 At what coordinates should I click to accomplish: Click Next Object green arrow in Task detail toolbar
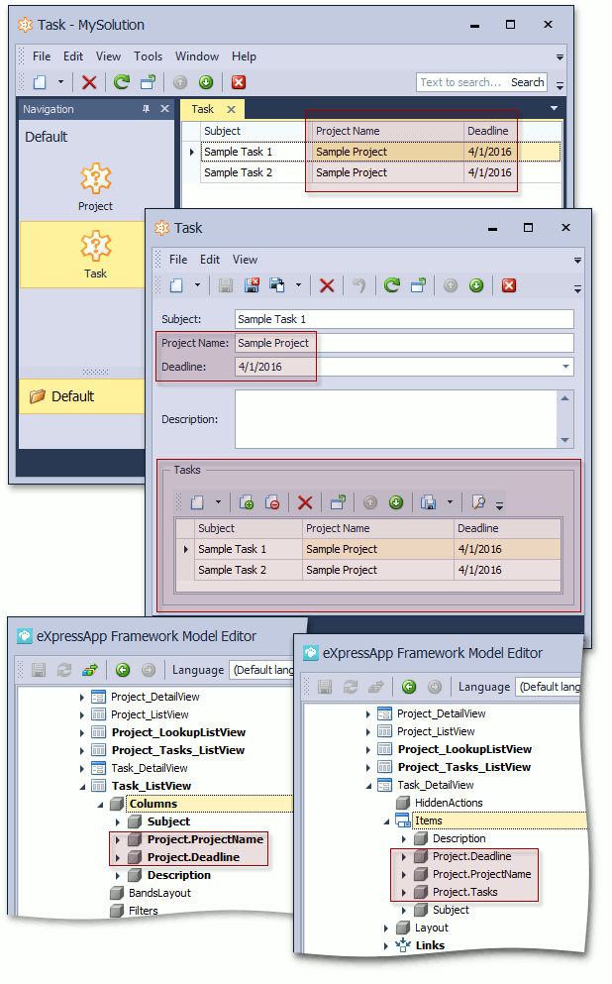point(476,285)
